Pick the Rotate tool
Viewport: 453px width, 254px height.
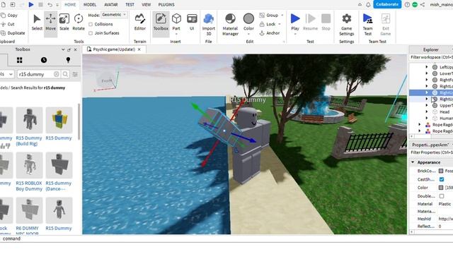point(79,22)
